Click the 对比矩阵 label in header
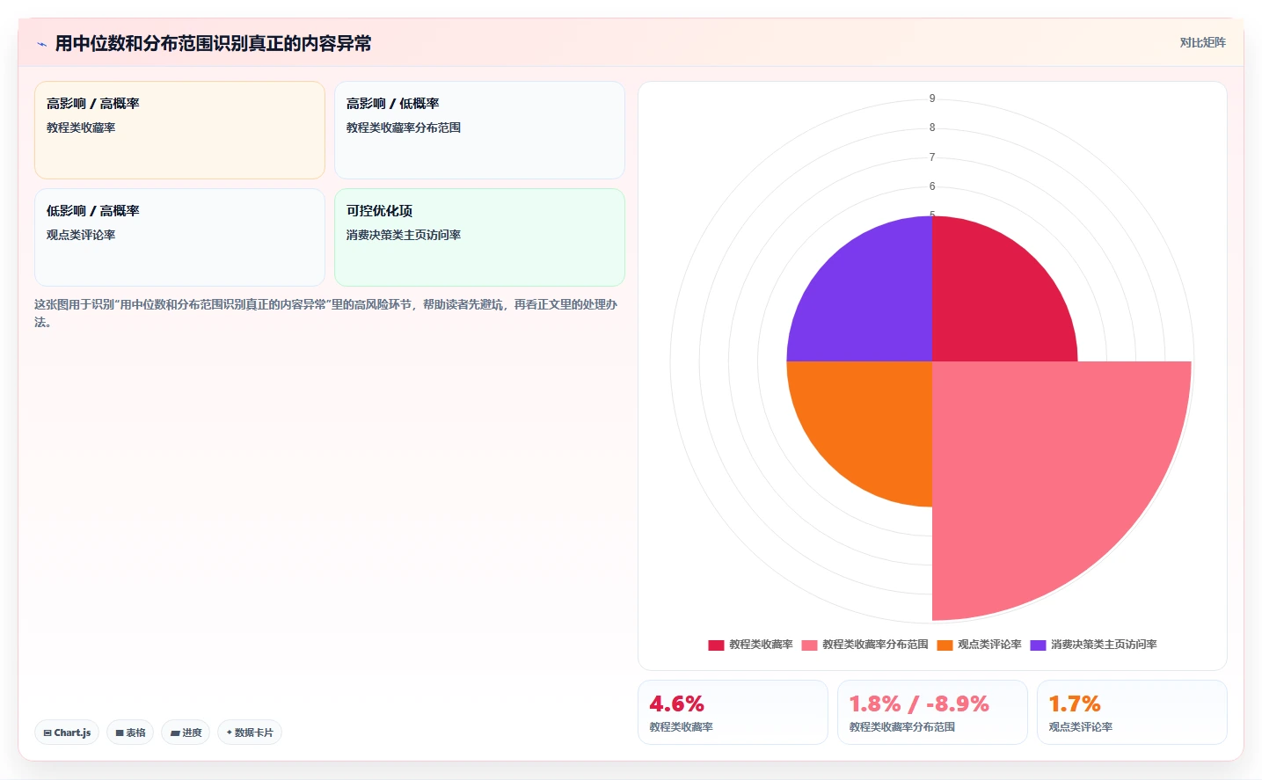The width and height of the screenshot is (1262, 780). click(1202, 42)
